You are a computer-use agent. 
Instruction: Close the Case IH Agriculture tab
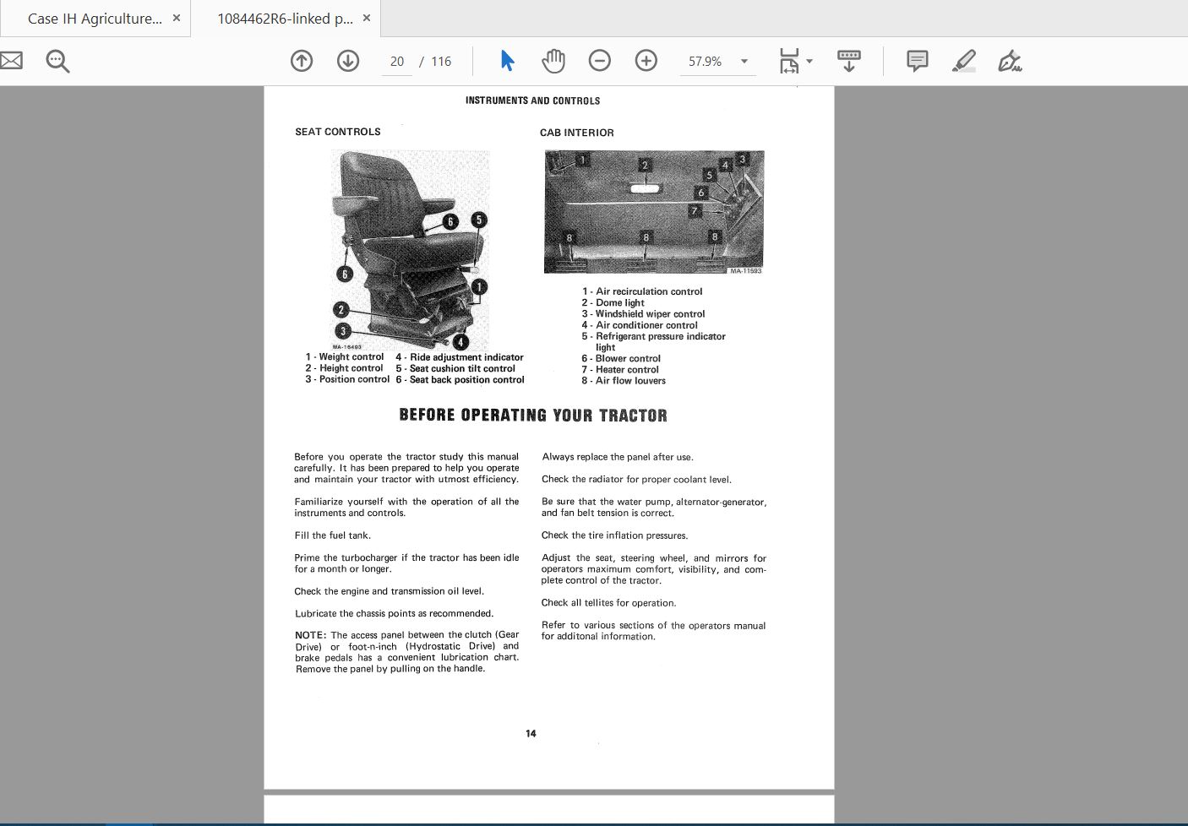pos(177,18)
